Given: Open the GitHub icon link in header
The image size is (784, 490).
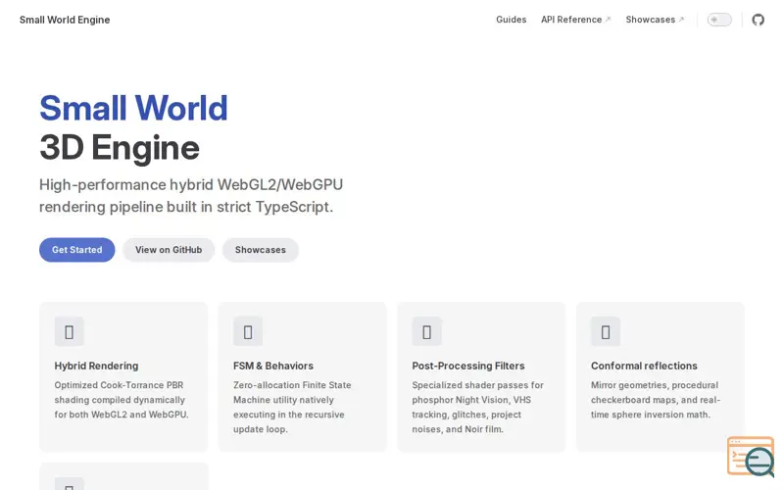Looking at the screenshot, I should [758, 20].
